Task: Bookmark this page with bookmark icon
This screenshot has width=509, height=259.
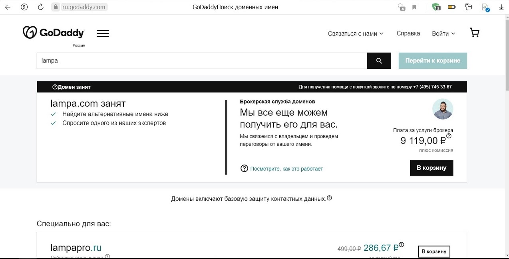Action: (x=414, y=7)
